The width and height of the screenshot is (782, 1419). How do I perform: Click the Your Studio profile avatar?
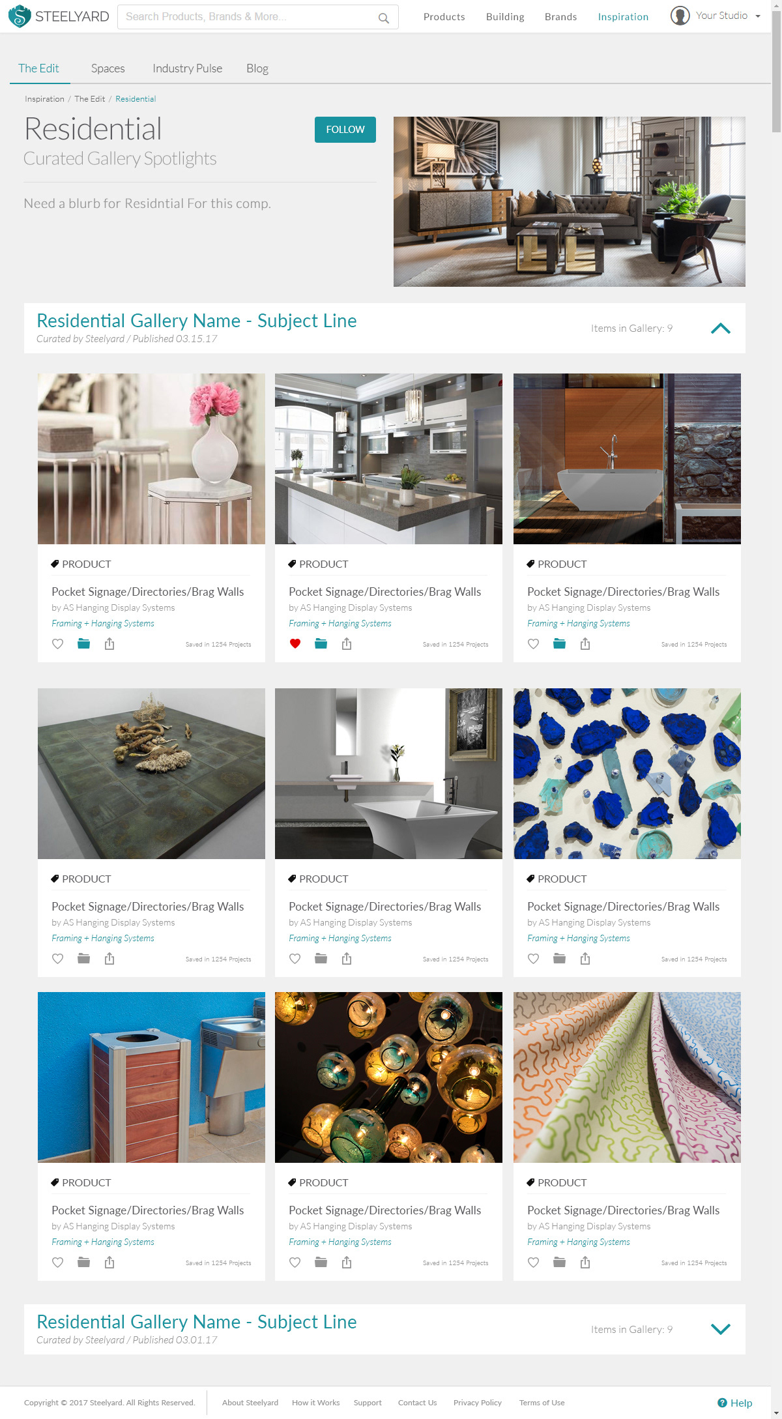680,16
